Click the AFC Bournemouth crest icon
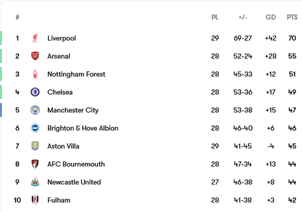302x212 pixels. pyautogui.click(x=35, y=164)
